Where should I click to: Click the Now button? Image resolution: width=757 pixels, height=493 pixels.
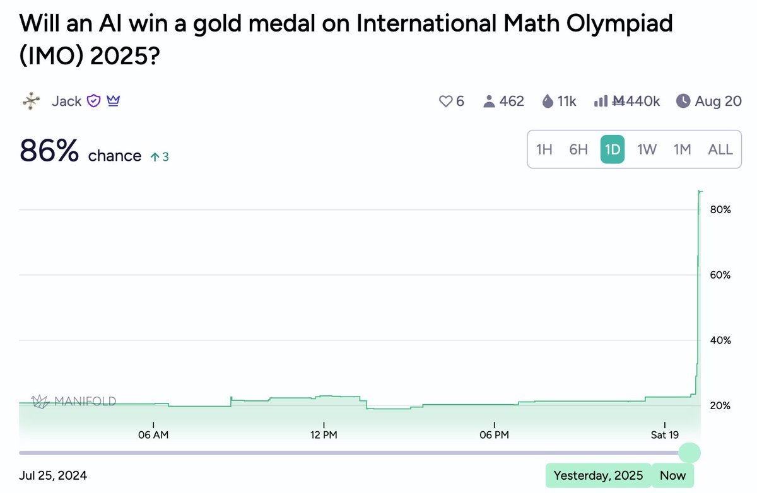pyautogui.click(x=672, y=475)
